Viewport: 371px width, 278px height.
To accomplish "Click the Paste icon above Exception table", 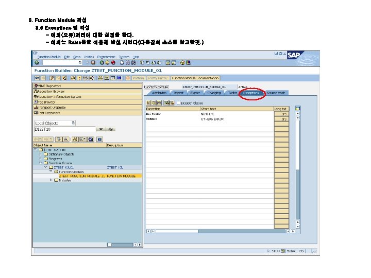I will pos(159,103).
